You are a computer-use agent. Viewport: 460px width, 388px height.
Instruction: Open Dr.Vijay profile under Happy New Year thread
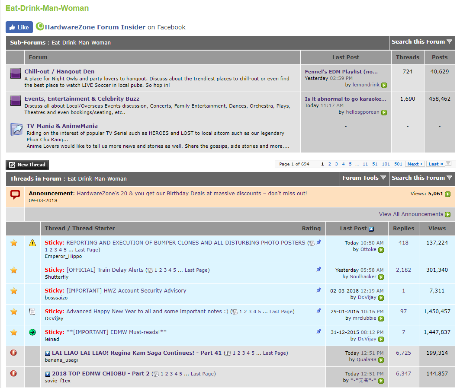click(x=54, y=318)
